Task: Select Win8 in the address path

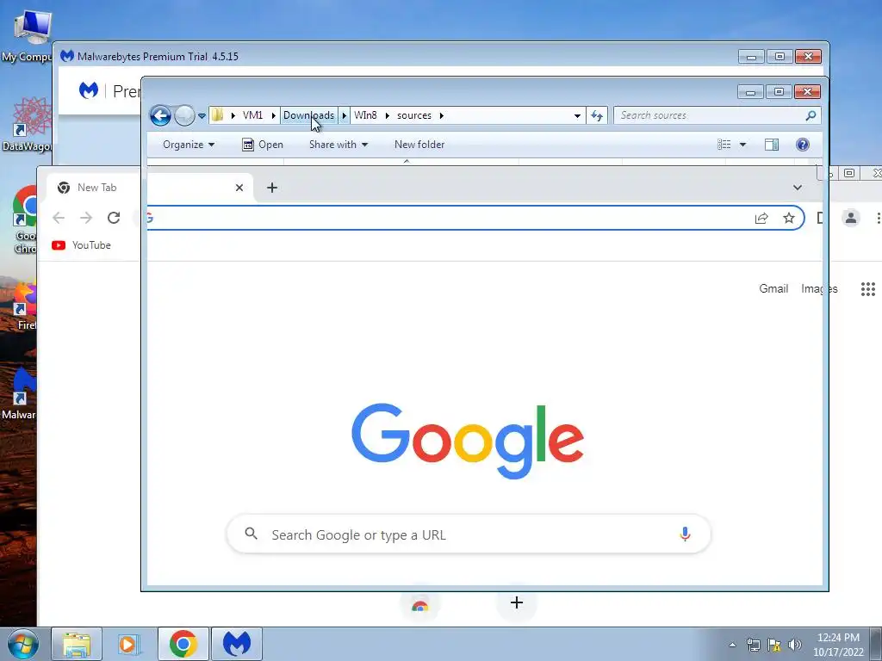Action: 365,115
